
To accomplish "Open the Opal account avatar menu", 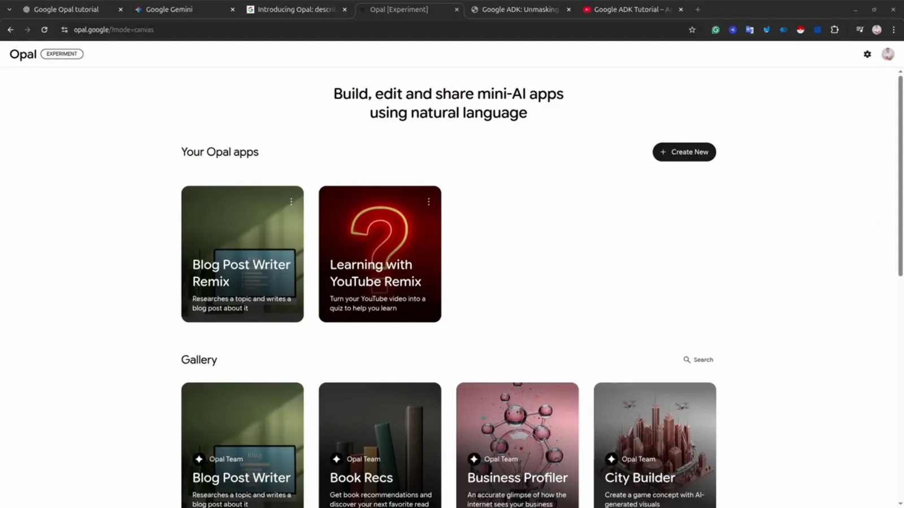I will [888, 54].
